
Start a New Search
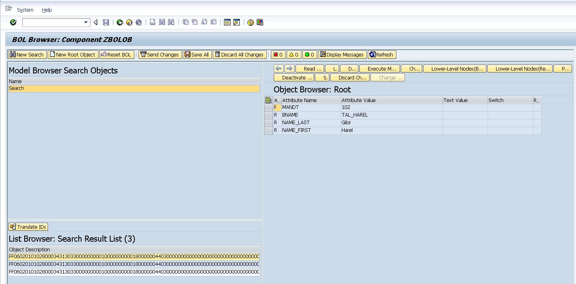(27, 54)
